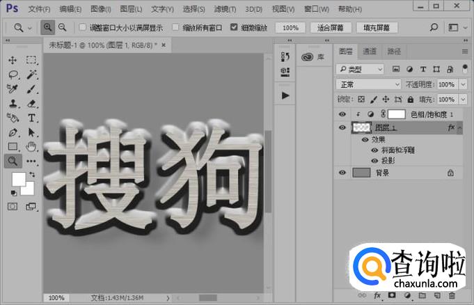Select the Brush tool
474x305 pixels.
(x=31, y=88)
